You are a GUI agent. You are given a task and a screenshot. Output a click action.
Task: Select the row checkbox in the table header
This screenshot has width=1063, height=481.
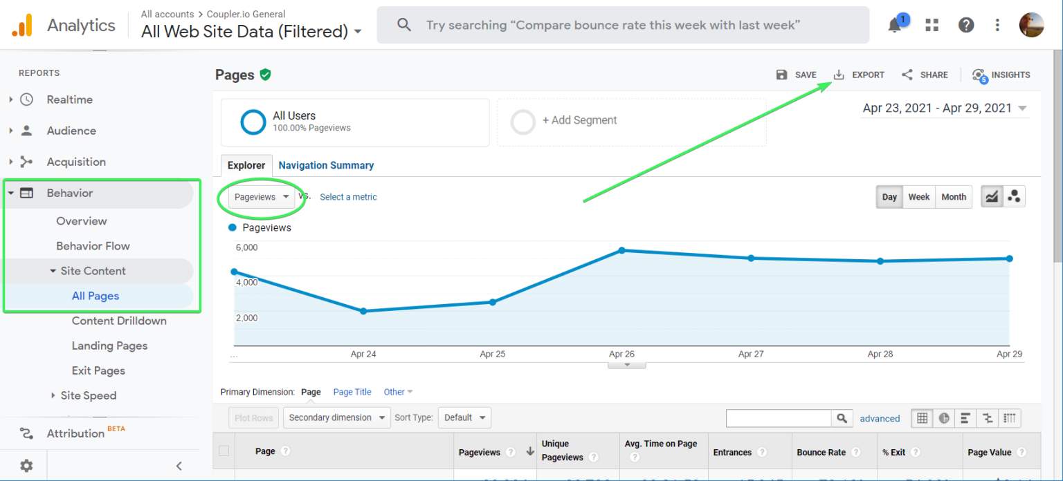click(x=224, y=451)
